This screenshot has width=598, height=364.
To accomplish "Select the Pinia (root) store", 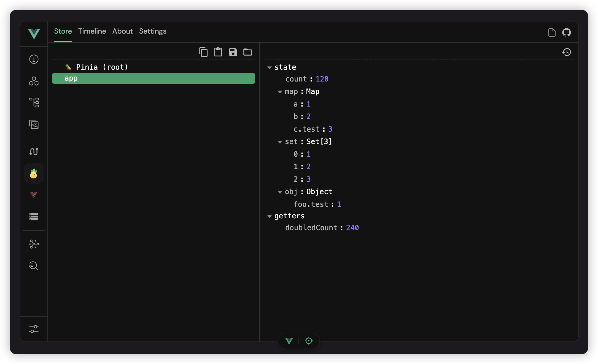I will (x=102, y=67).
